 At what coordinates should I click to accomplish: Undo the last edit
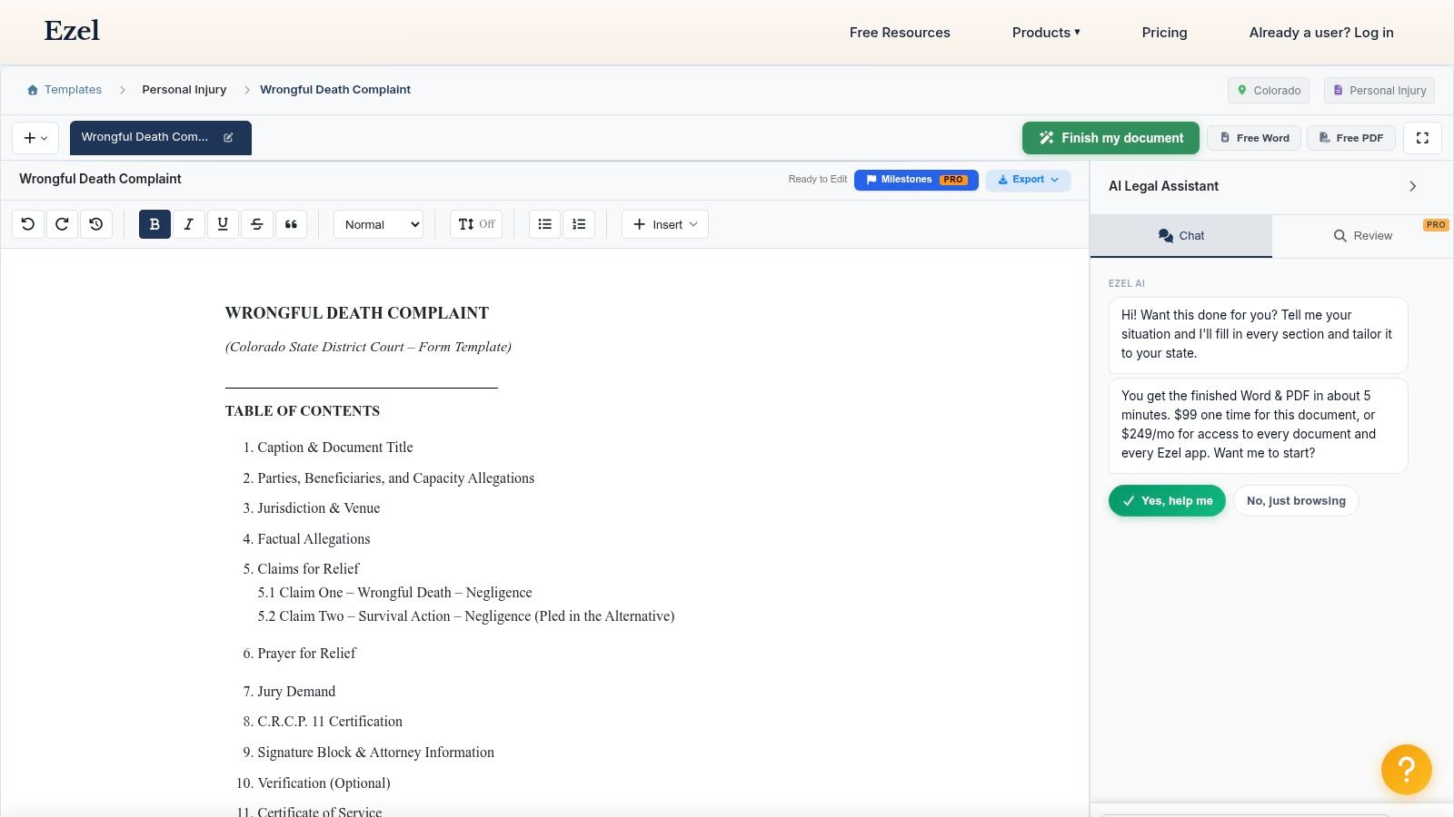[28, 224]
